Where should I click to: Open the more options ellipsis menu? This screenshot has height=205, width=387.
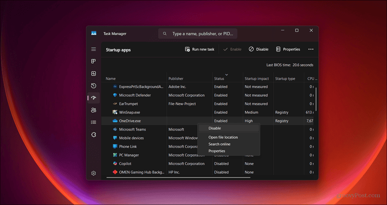[311, 49]
